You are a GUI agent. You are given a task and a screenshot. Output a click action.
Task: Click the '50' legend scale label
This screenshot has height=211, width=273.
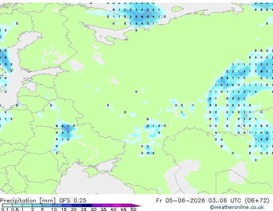point(133,209)
